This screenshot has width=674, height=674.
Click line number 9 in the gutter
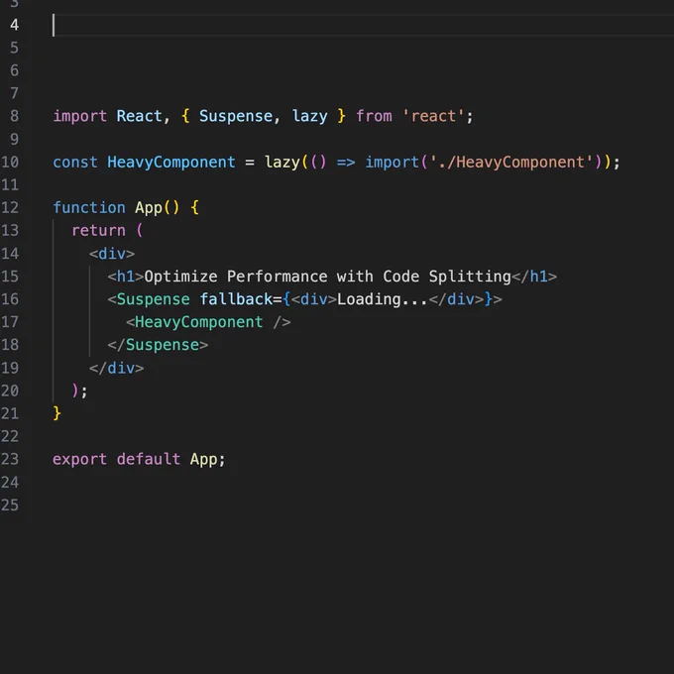[x=14, y=140]
